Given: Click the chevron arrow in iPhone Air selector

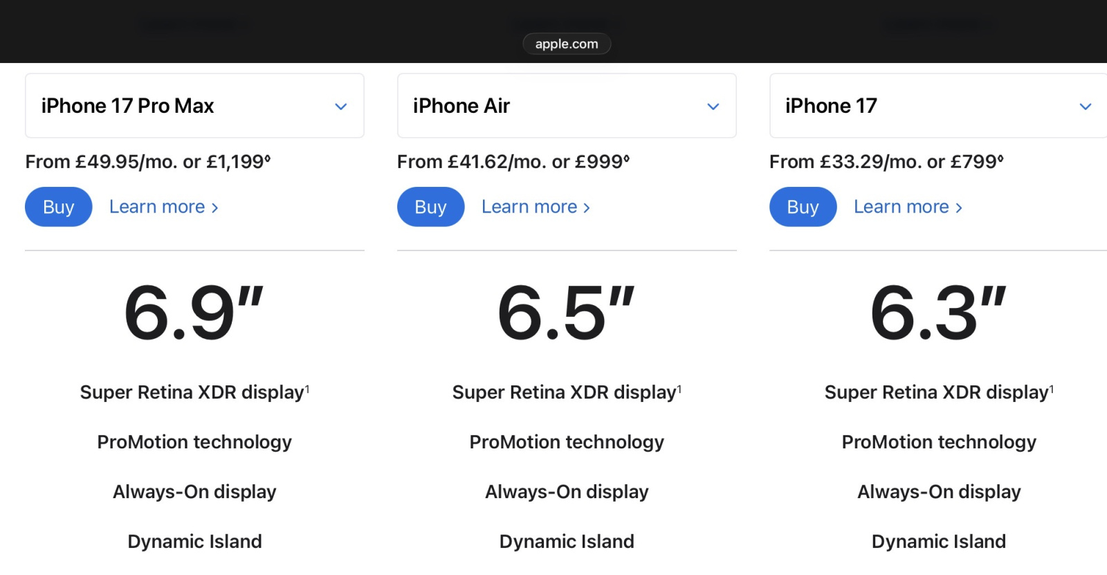Looking at the screenshot, I should tap(713, 107).
